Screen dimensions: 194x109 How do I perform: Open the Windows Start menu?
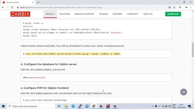click(x=3, y=106)
